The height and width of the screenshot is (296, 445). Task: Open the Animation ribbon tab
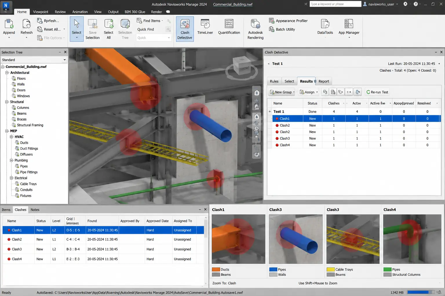pos(80,12)
